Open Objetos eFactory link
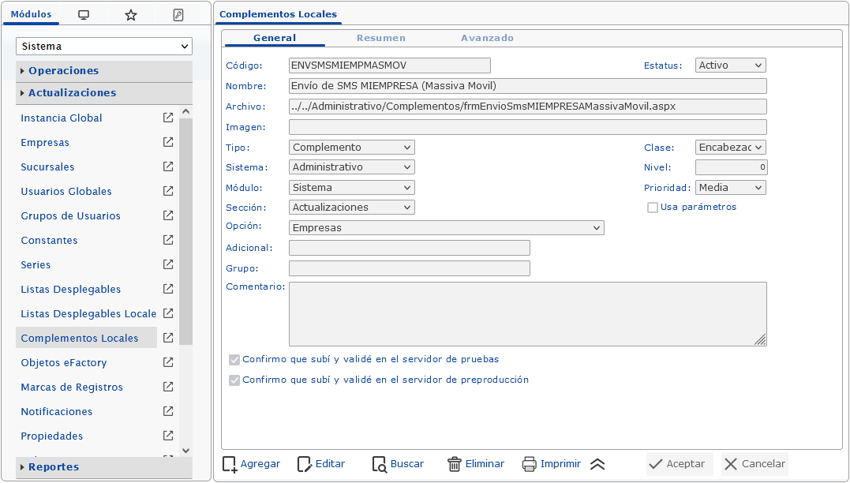Screen dimensions: 850x483 63,363
